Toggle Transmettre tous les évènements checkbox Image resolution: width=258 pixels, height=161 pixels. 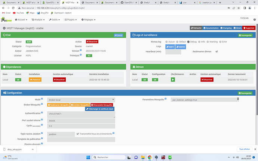(x=78, y=134)
